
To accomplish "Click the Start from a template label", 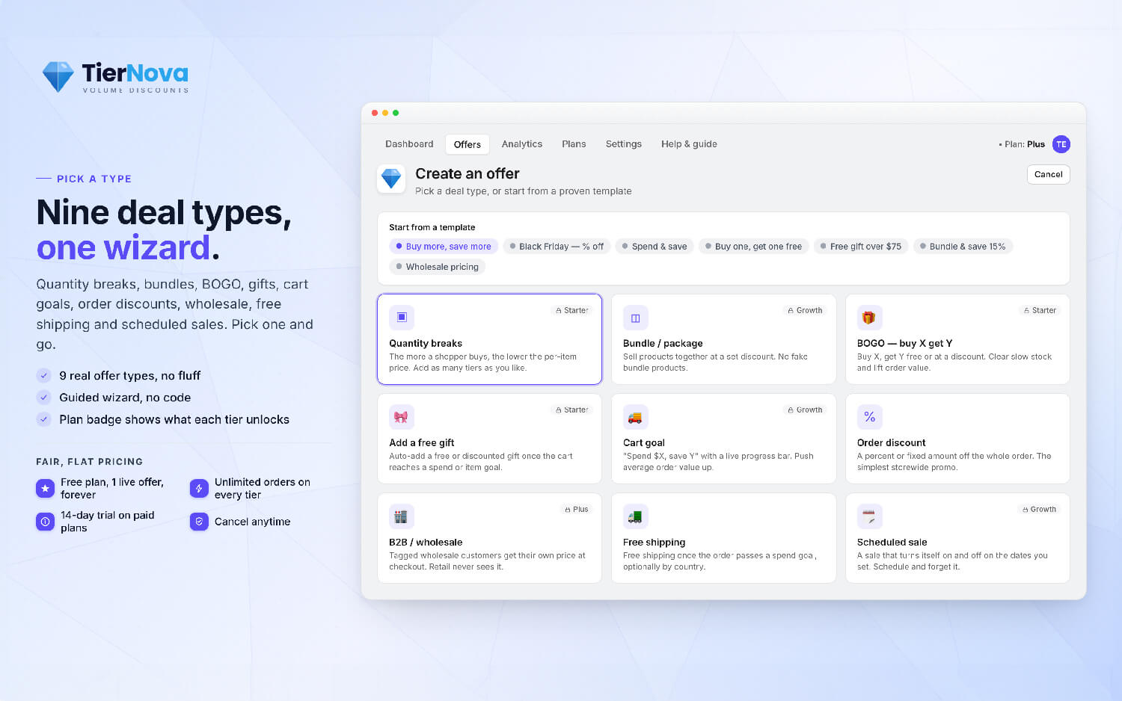I will (432, 227).
